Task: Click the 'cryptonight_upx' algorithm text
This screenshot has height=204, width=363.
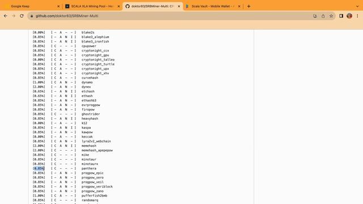Action: (95, 69)
